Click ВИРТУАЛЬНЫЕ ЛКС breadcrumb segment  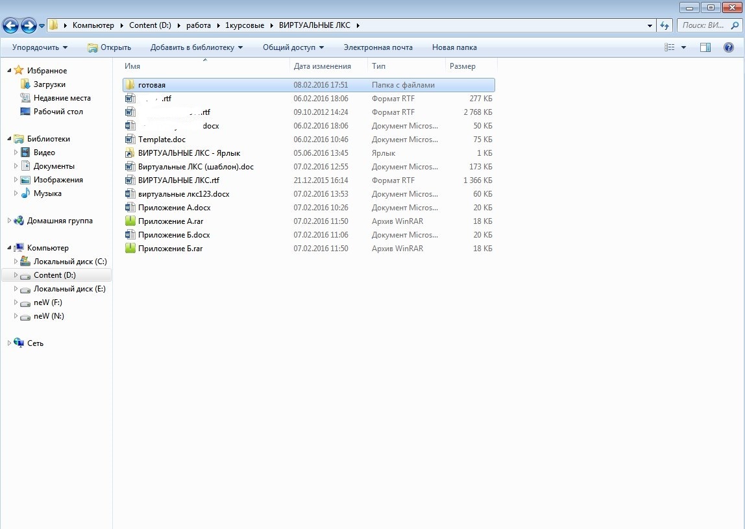click(315, 26)
